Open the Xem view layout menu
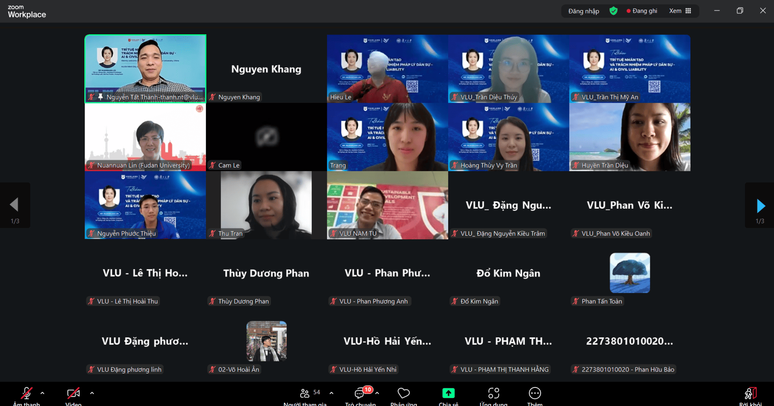 680,11
